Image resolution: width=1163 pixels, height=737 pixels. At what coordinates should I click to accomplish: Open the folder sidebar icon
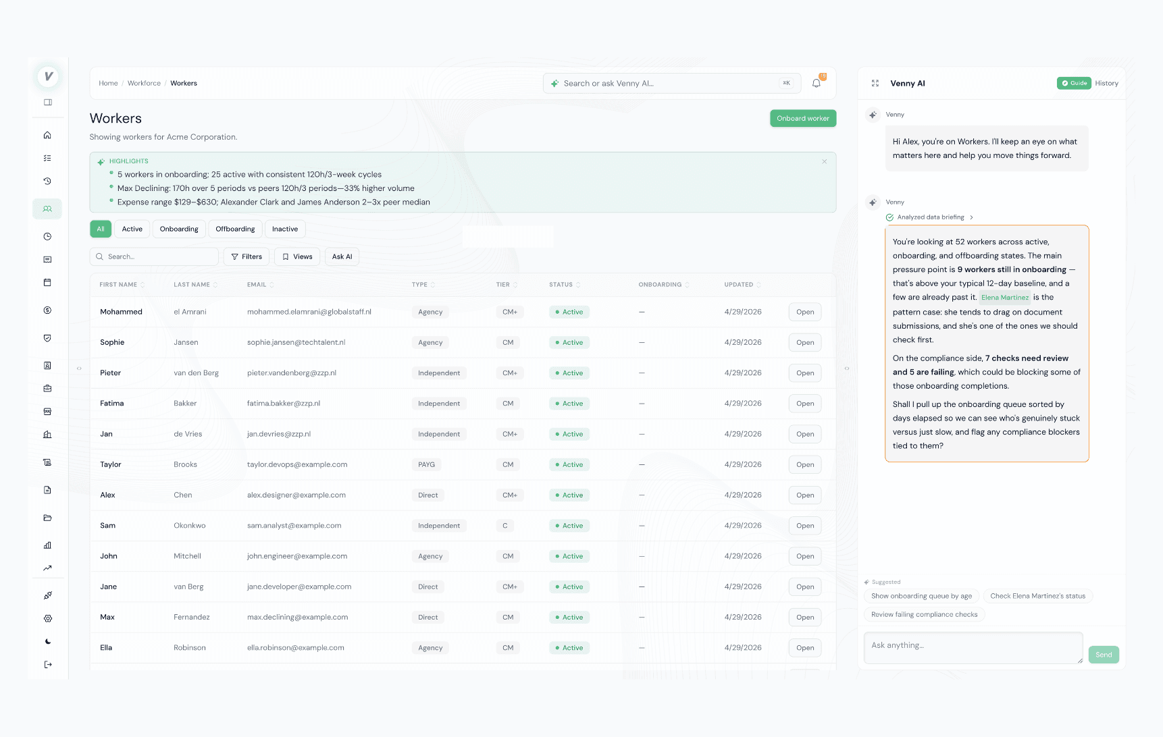coord(47,518)
